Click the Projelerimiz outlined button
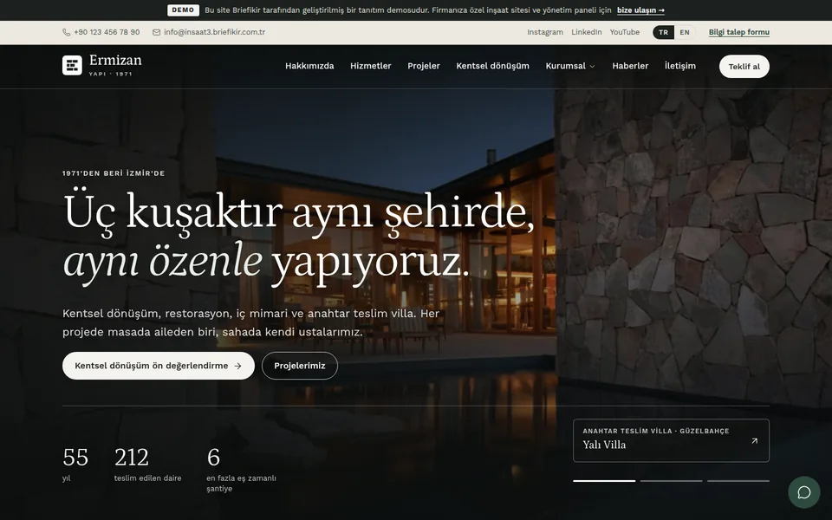 (299, 366)
